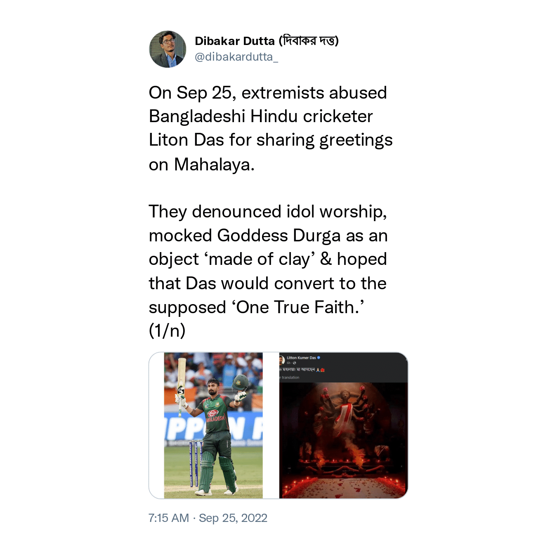Click the red rose emoji
Screen dimensions: 557x557
pos(322,370)
